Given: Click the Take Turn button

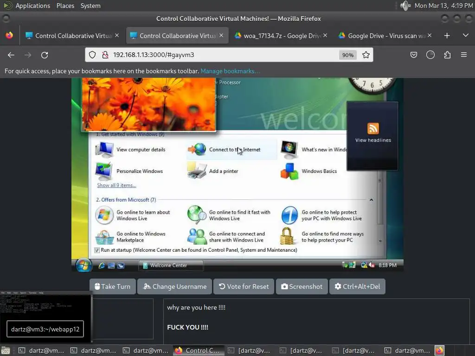Looking at the screenshot, I should (112, 286).
